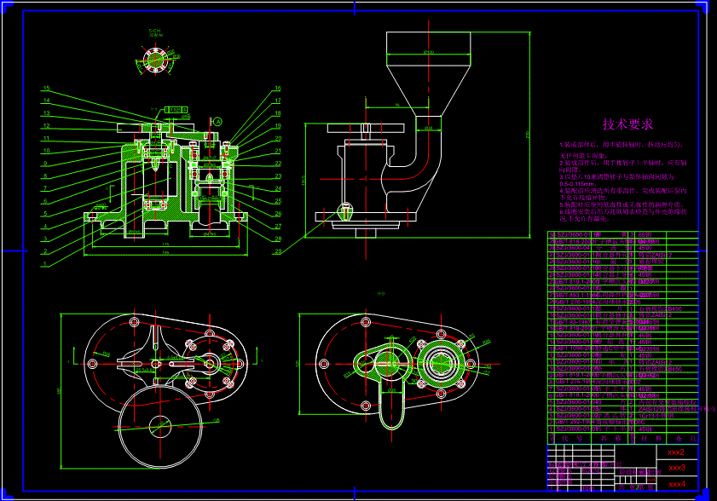
Task: Click part callout number 6 left of section view
Action: (45, 201)
